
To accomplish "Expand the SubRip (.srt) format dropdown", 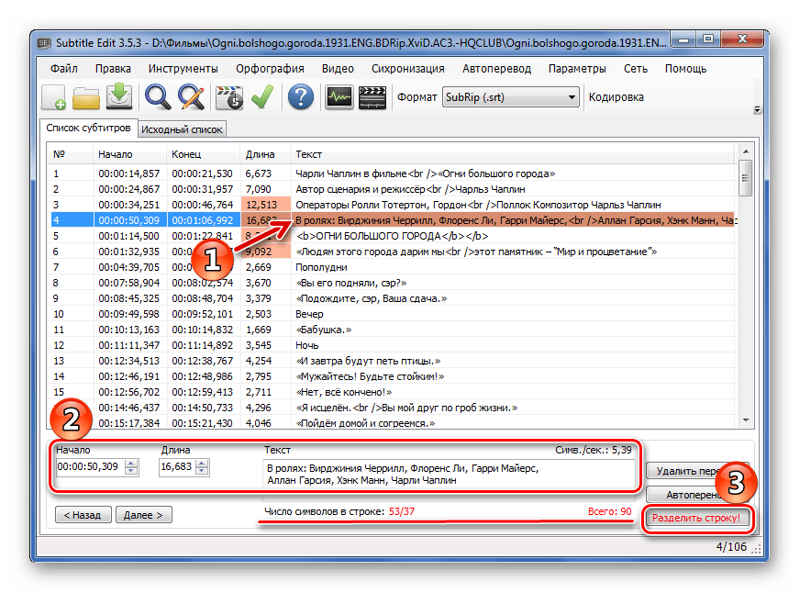I will [572, 96].
